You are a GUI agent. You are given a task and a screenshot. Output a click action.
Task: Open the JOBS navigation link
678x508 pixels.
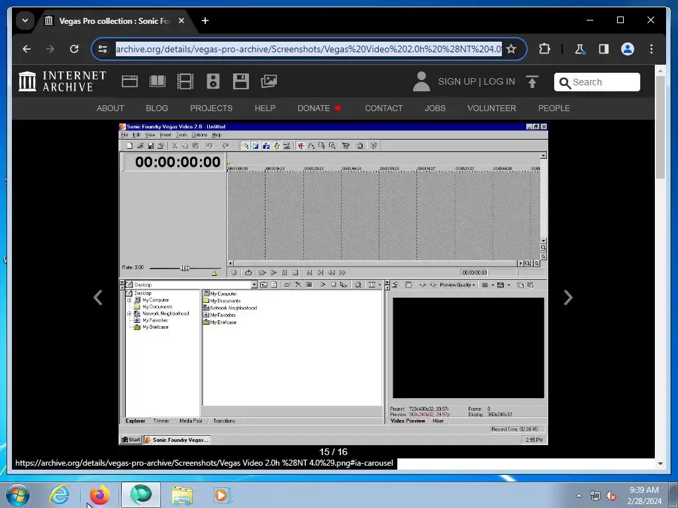pos(435,108)
